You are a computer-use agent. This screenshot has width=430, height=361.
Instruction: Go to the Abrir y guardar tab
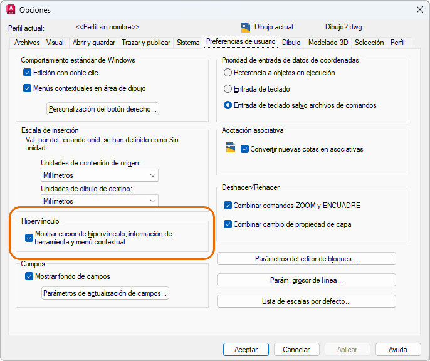(94, 43)
